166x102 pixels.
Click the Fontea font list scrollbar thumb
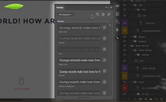pyautogui.click(x=110, y=25)
